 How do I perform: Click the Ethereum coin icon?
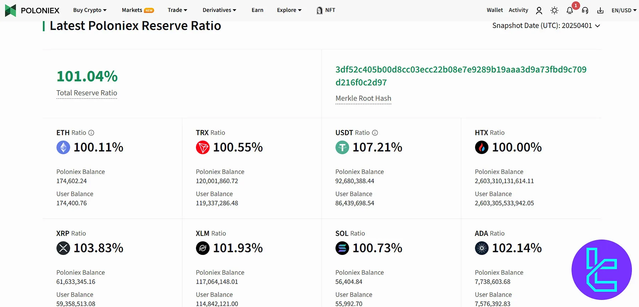63,147
